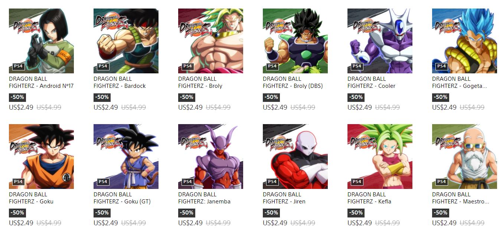Open the Android N°17 character thumbnail
Image resolution: width=503 pixels, height=236 pixels.
point(41,41)
